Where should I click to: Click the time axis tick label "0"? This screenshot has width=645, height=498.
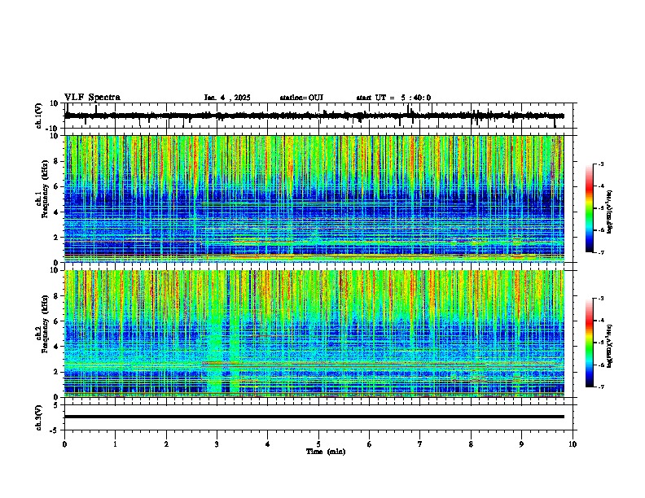[64, 443]
